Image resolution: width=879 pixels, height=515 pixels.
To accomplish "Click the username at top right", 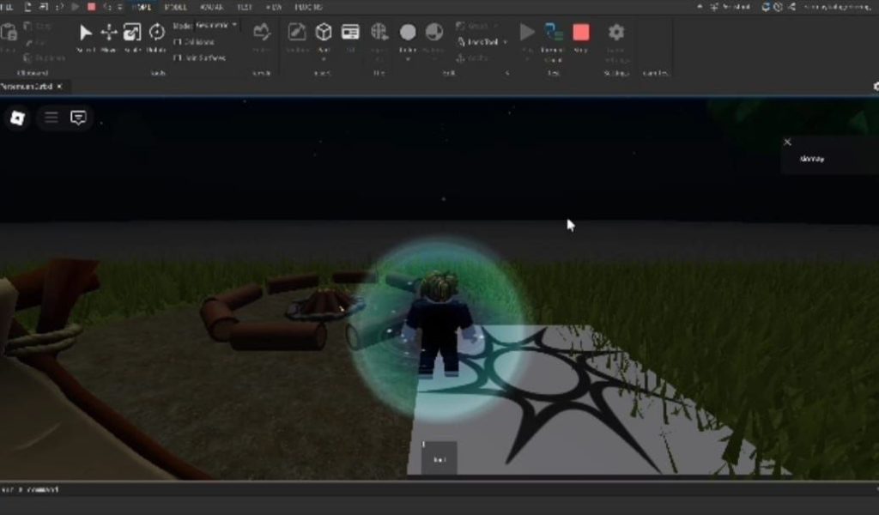I will [x=838, y=7].
